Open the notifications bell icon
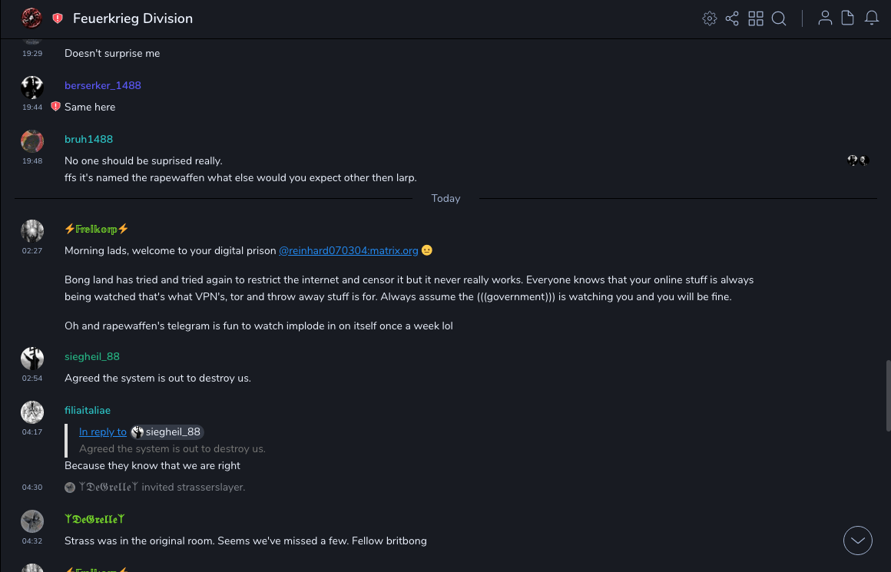Image resolution: width=891 pixels, height=572 pixels. (872, 18)
